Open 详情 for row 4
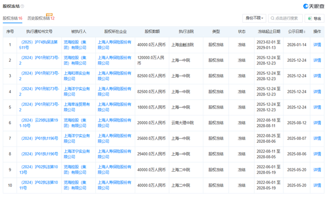 pos(317,92)
